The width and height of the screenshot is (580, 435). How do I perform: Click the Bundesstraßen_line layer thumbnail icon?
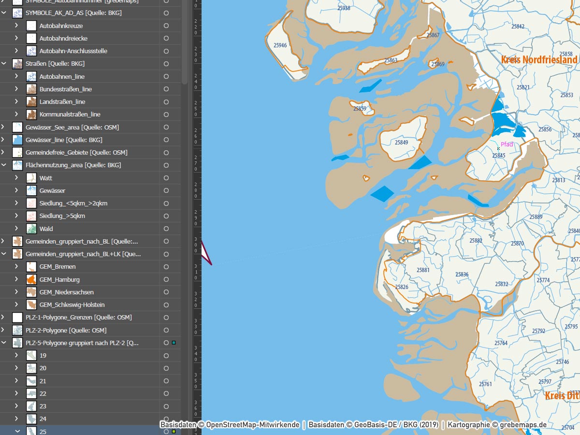click(31, 89)
